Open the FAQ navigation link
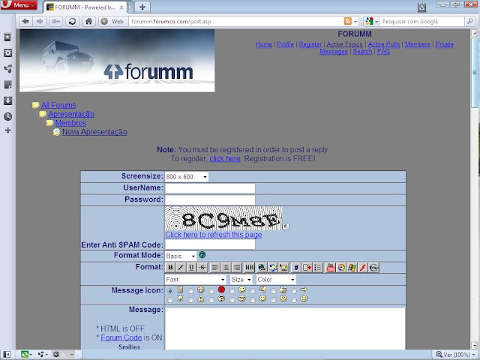The image size is (480, 360). coord(383,52)
